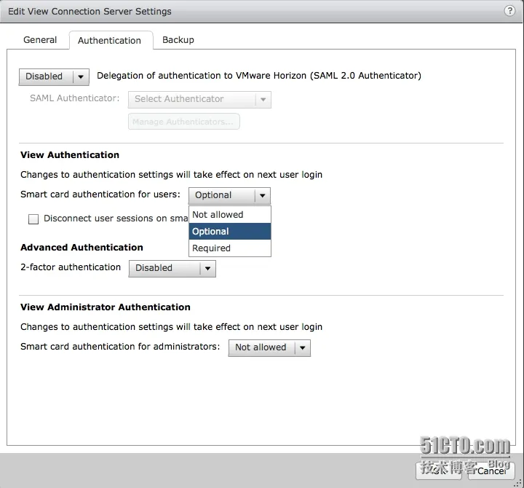Switch to the General tab

40,40
